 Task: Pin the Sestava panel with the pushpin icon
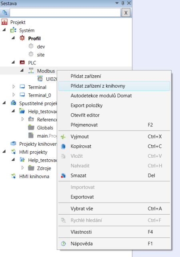123,3
